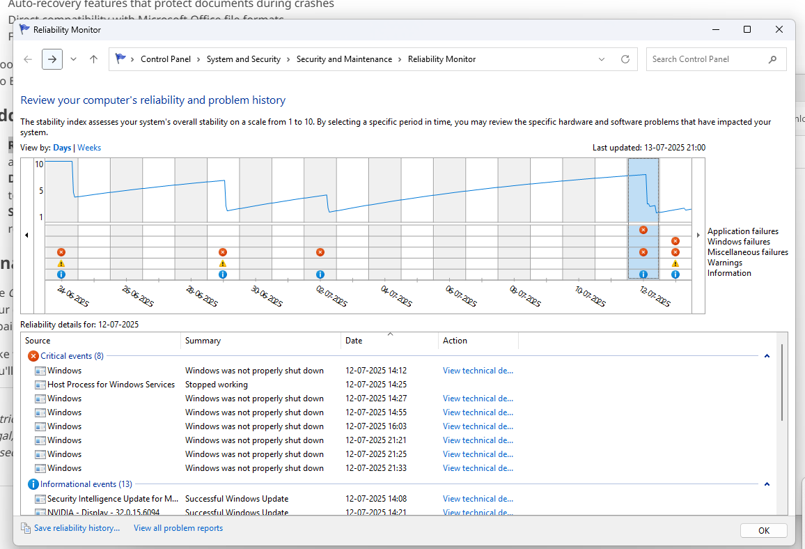805x549 pixels.
Task: Click information icon on 02-07-2025
Action: [x=320, y=274]
